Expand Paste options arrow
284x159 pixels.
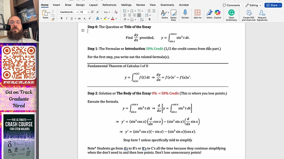(x=49, y=12)
